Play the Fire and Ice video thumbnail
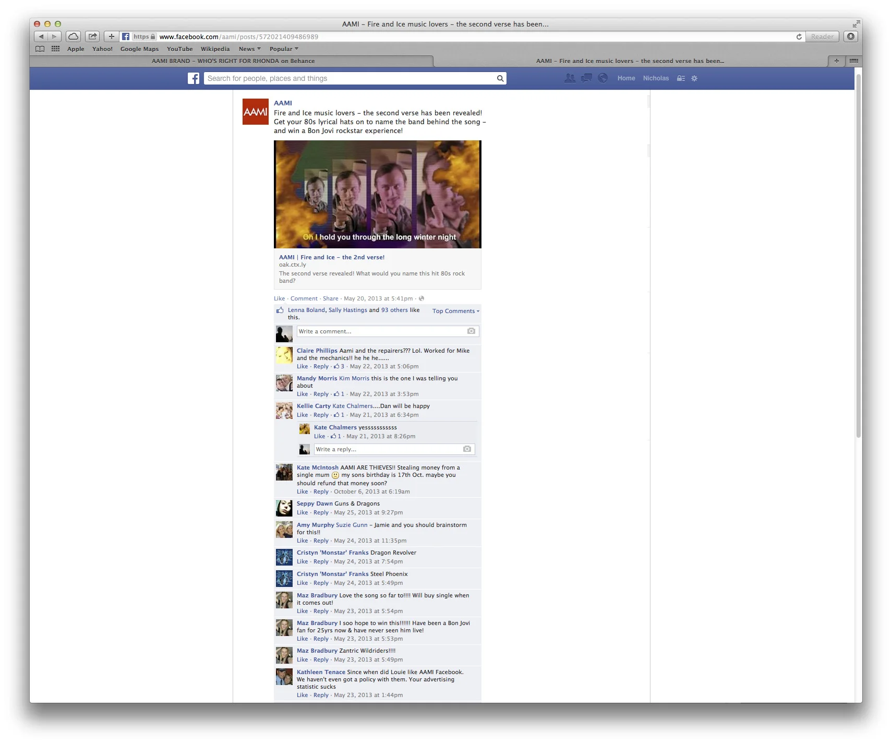The image size is (892, 744). (x=378, y=194)
